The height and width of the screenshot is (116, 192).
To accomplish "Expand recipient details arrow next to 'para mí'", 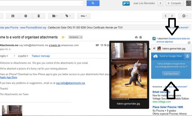I will [10, 49].
